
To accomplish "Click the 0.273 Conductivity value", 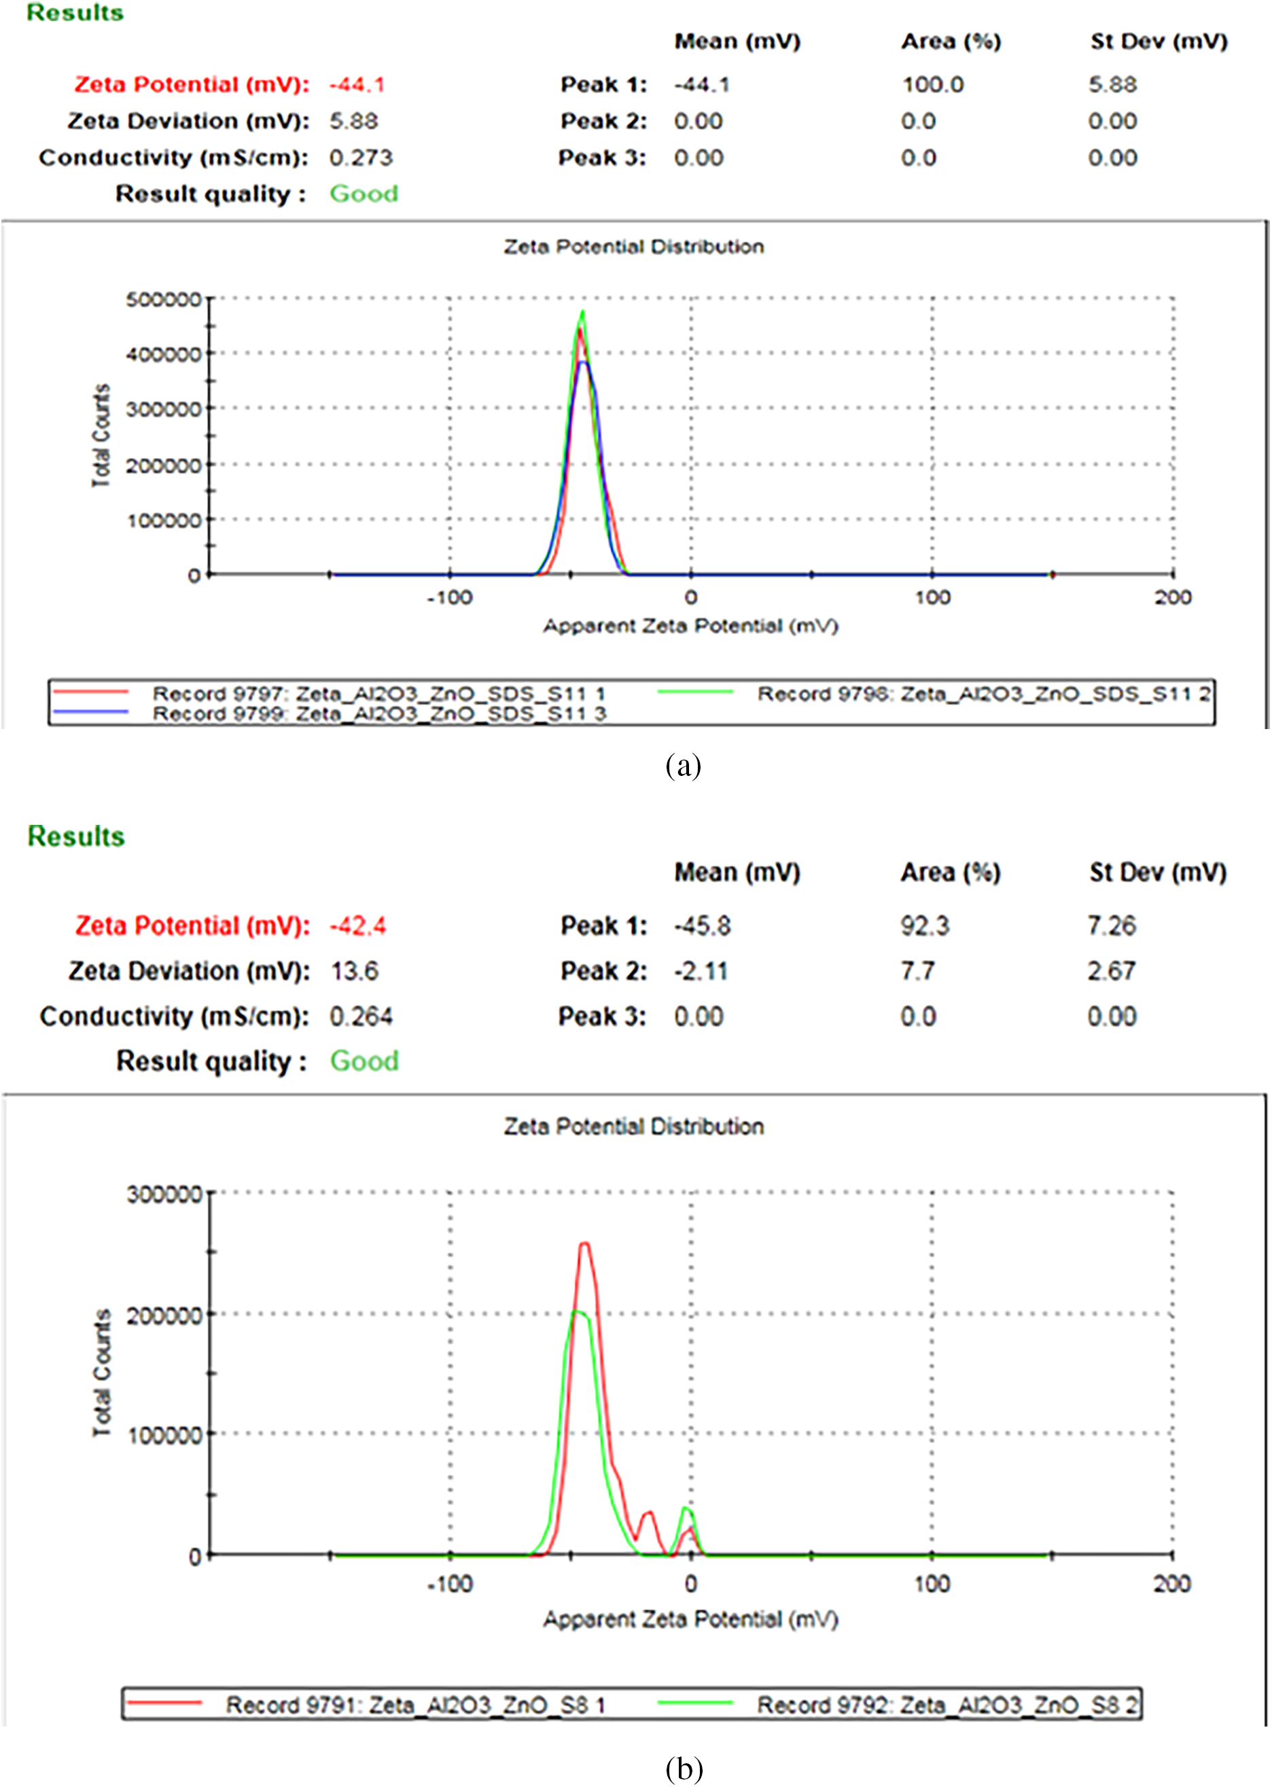I will (x=360, y=158).
